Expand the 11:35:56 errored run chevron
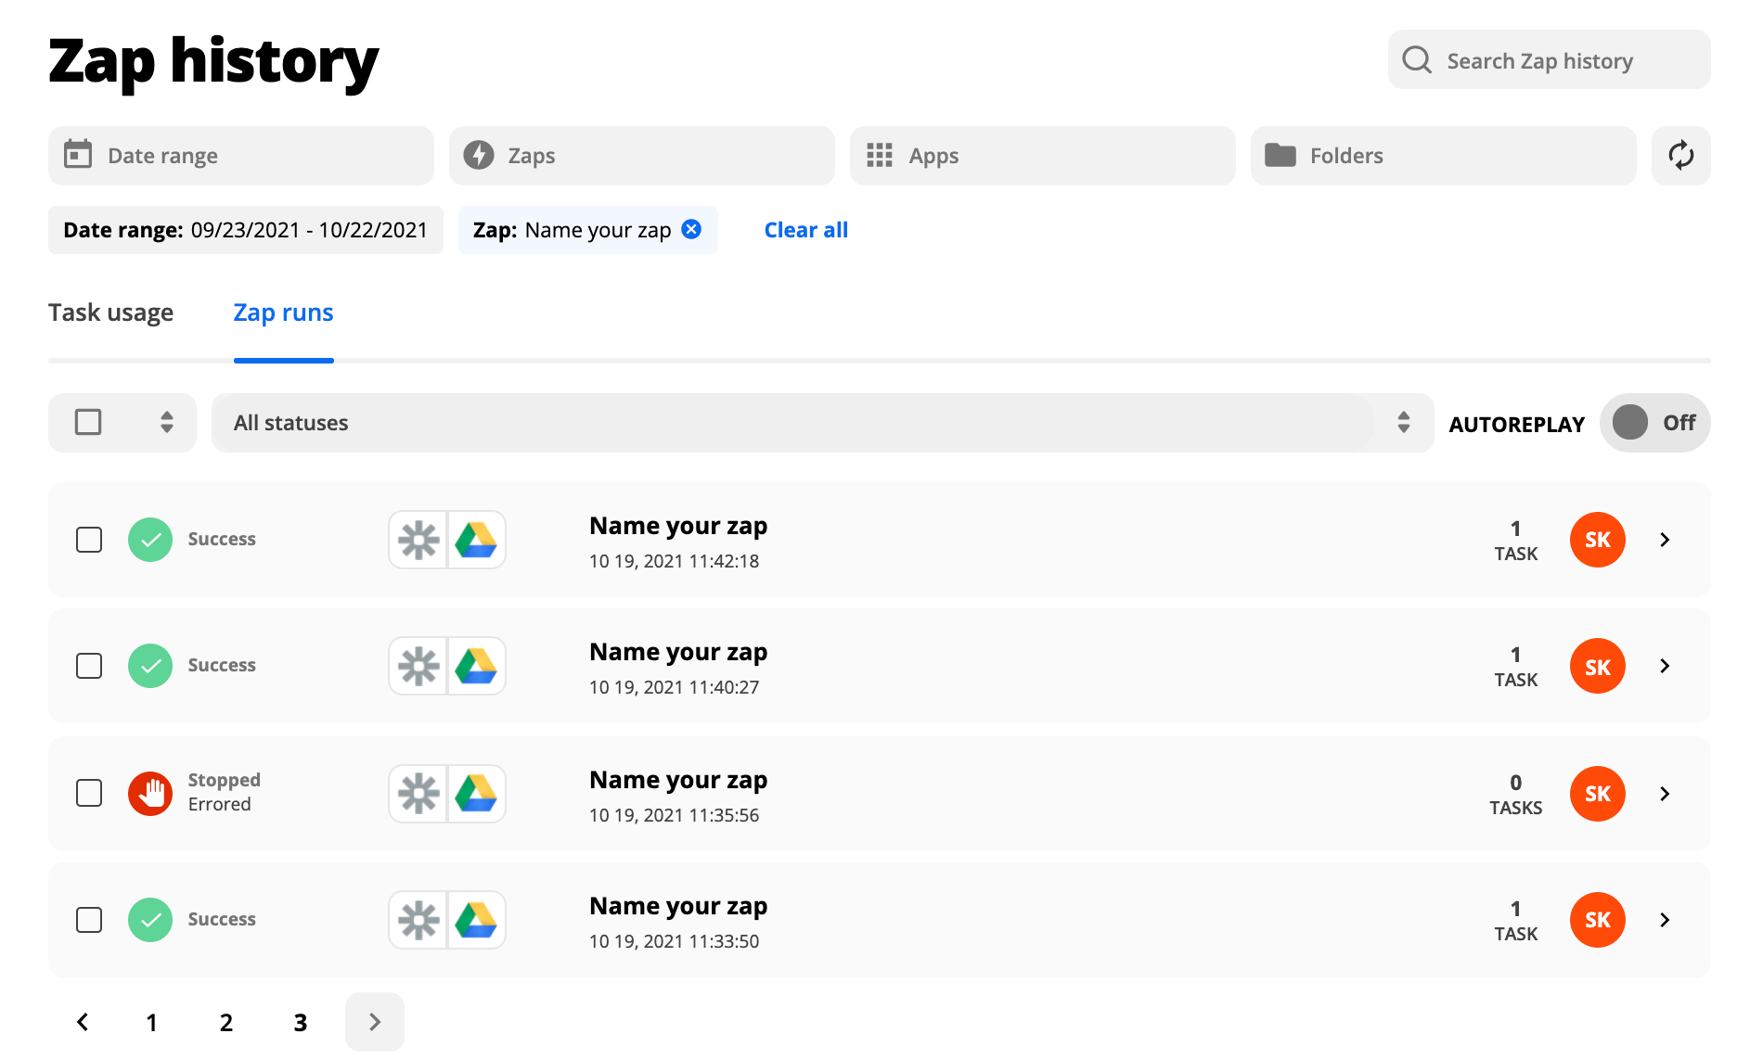1763x1059 pixels. click(1665, 794)
